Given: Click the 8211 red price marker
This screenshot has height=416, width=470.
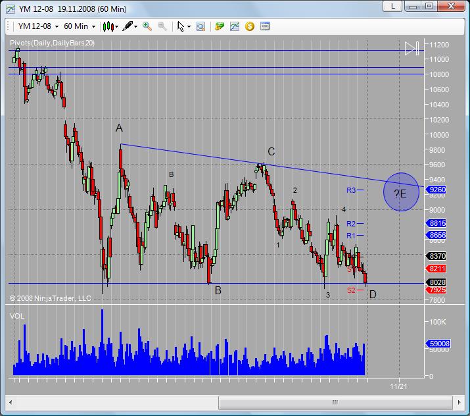Looking at the screenshot, I should (436, 269).
